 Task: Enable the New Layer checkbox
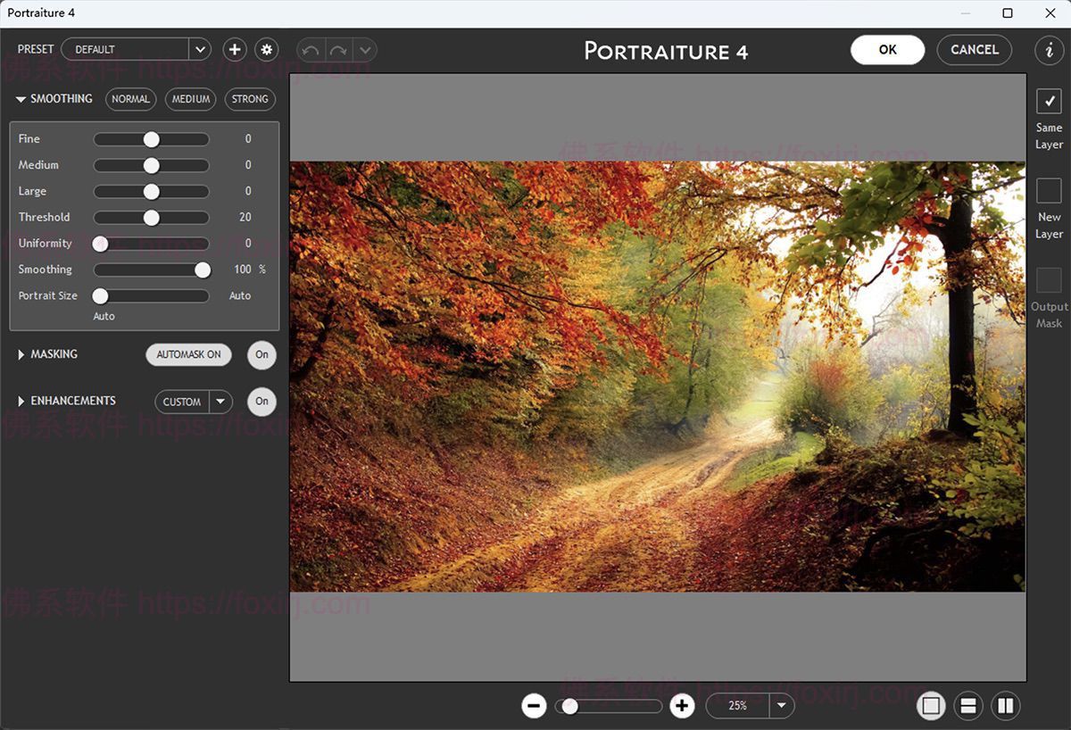tap(1049, 190)
